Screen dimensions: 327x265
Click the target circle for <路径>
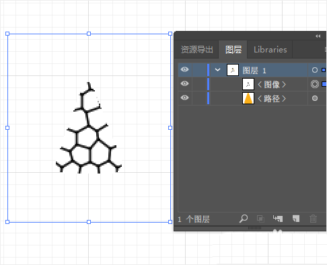click(x=315, y=98)
